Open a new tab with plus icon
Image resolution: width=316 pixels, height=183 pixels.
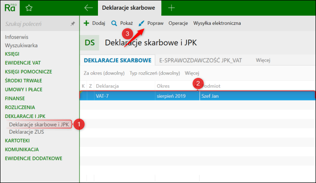(171, 8)
